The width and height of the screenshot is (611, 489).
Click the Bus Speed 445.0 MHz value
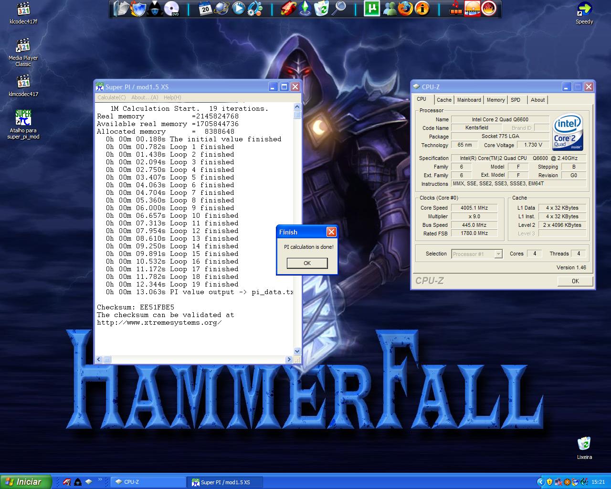point(474,225)
